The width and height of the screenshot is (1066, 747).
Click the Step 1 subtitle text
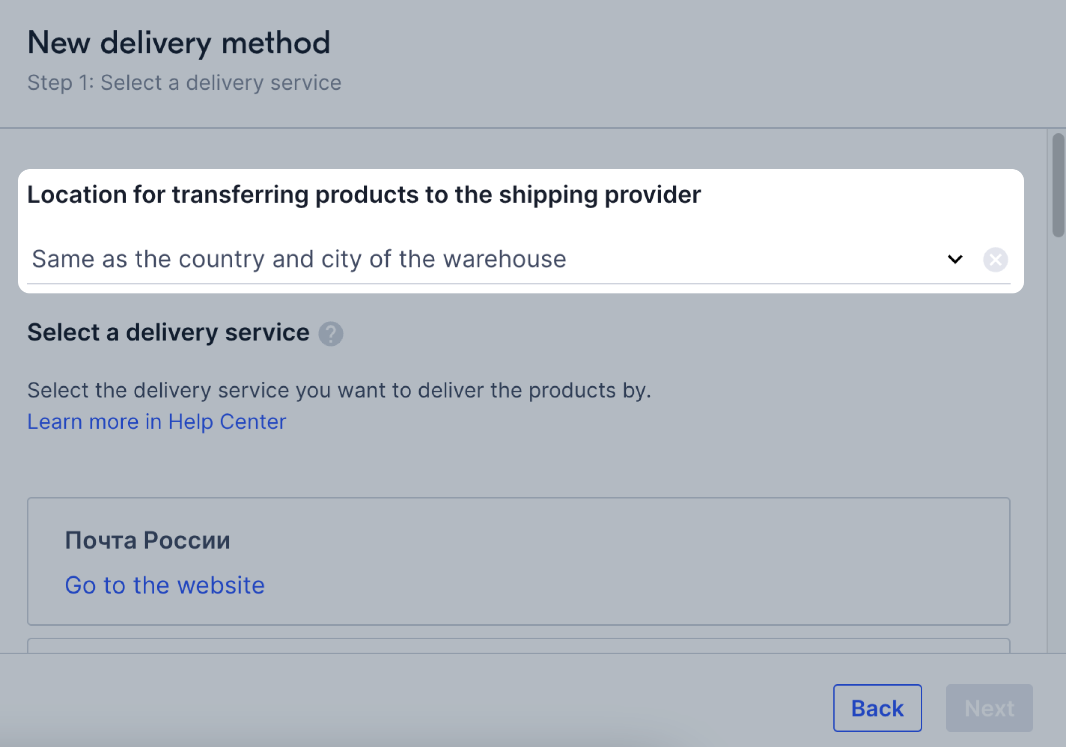pyautogui.click(x=184, y=83)
